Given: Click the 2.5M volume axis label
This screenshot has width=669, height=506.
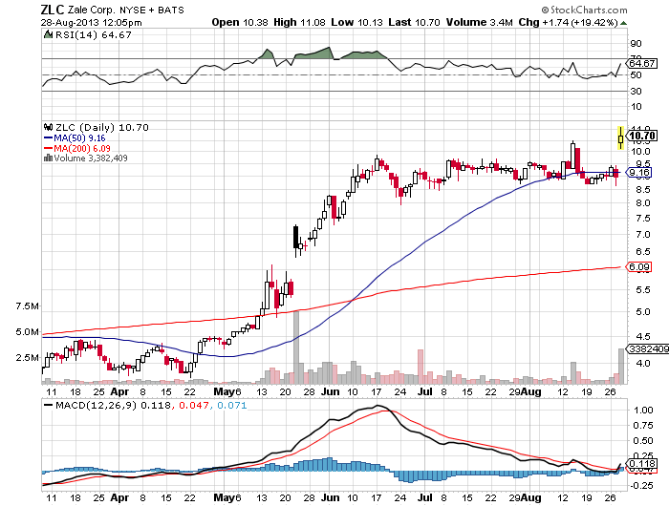Looking at the screenshot, I should click(27, 357).
